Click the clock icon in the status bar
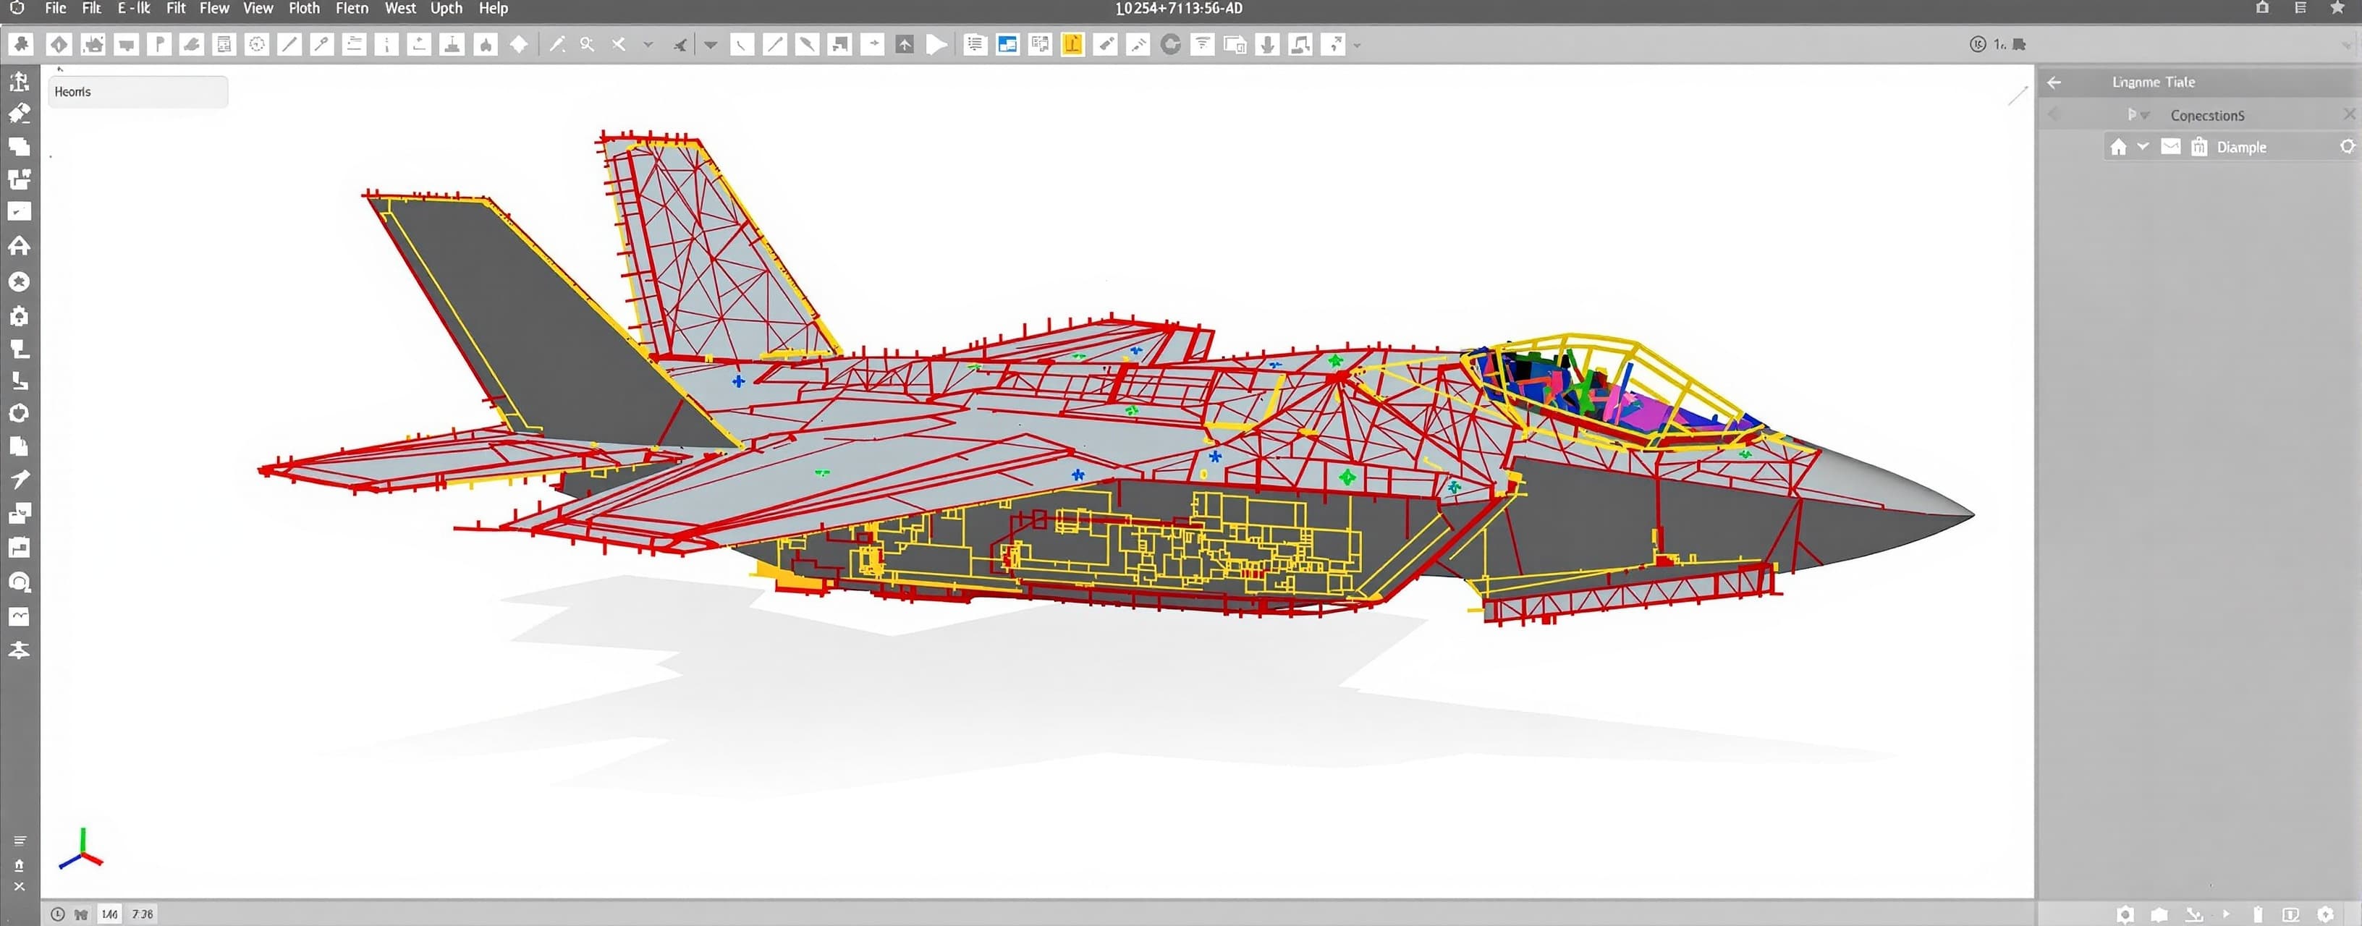Screen dimensions: 2362x926 click(58, 914)
